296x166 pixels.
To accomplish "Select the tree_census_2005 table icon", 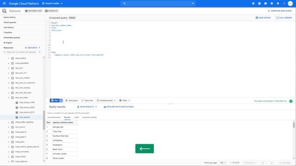I will coord(17,107).
